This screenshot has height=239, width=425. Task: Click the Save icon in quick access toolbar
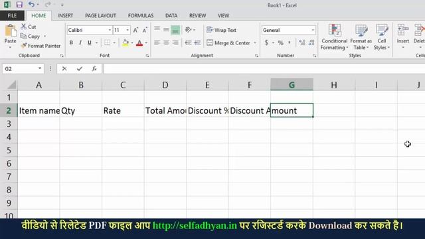point(19,5)
